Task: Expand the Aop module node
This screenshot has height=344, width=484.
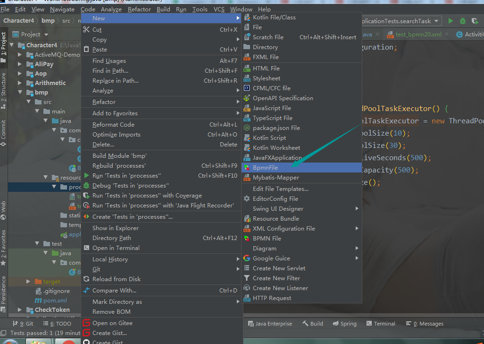Action: pyautogui.click(x=20, y=74)
